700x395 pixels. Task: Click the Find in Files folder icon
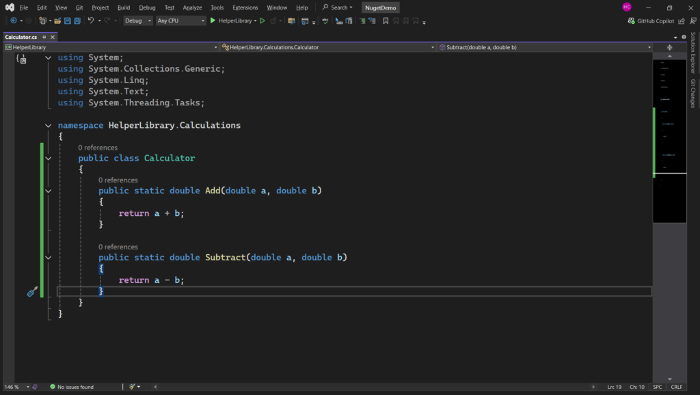[x=291, y=21]
